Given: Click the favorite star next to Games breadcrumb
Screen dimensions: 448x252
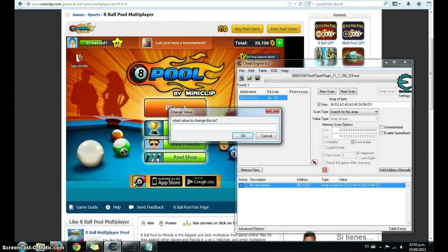Looking at the screenshot, I should tap(68, 14).
